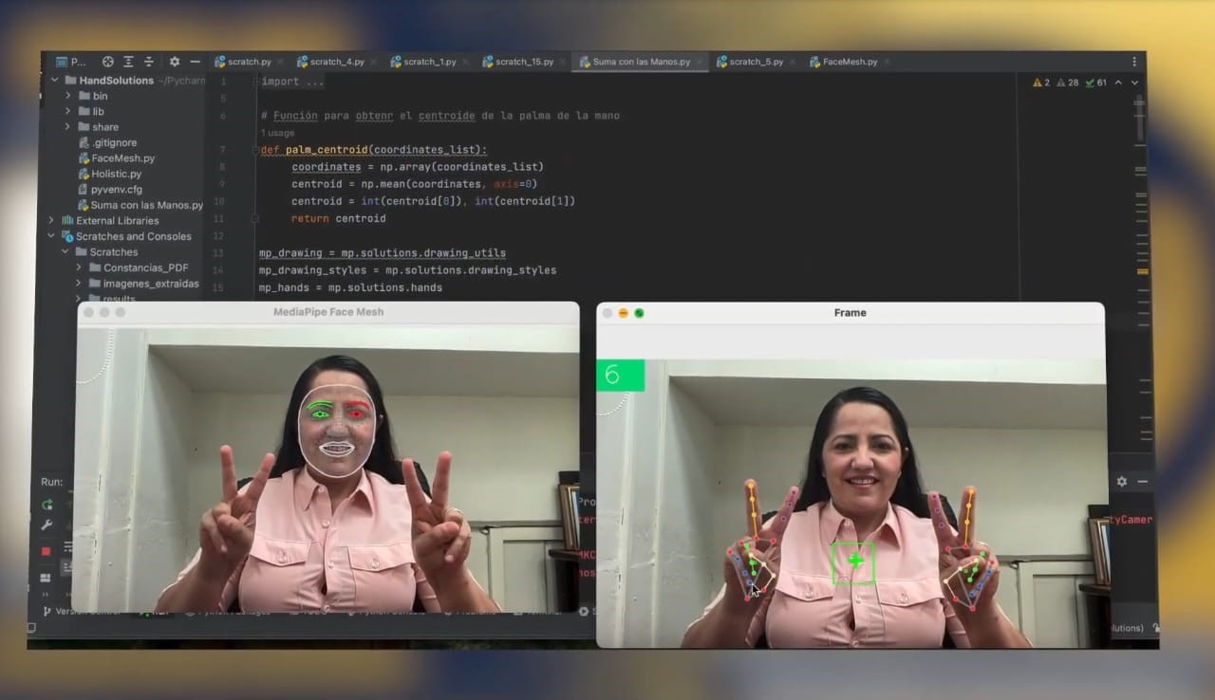The width and height of the screenshot is (1215, 700).
Task: Click the wrench settings icon in Run panel
Action: 47,525
